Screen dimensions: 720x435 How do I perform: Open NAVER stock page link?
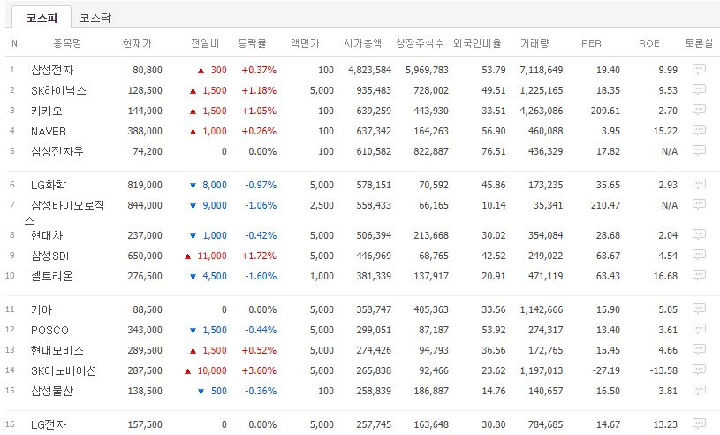(49, 132)
